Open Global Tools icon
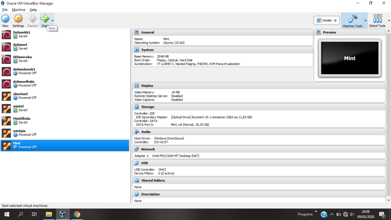The image size is (391, 220). (x=377, y=20)
